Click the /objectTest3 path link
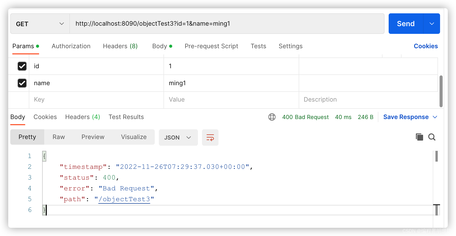456x236 pixels. coord(124,199)
